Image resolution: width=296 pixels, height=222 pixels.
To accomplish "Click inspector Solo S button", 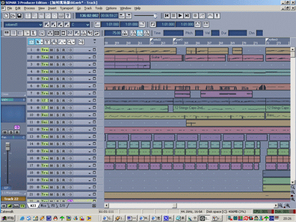I will pyautogui.click(x=11, y=132).
